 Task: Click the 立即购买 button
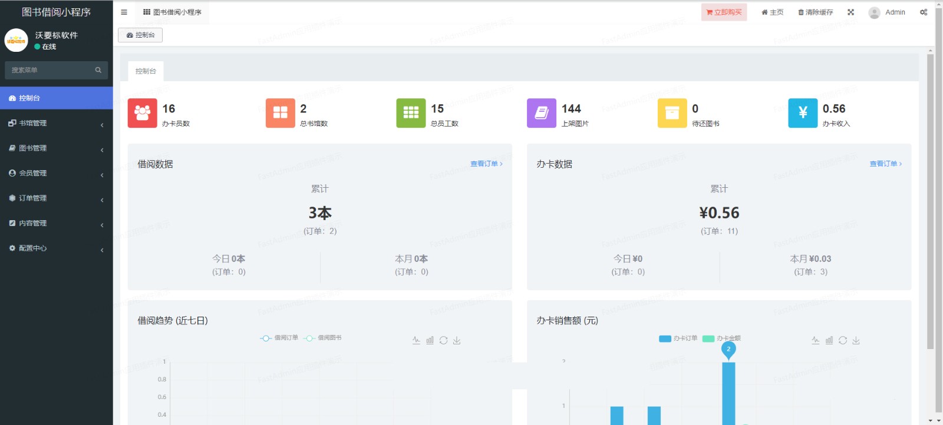[724, 12]
